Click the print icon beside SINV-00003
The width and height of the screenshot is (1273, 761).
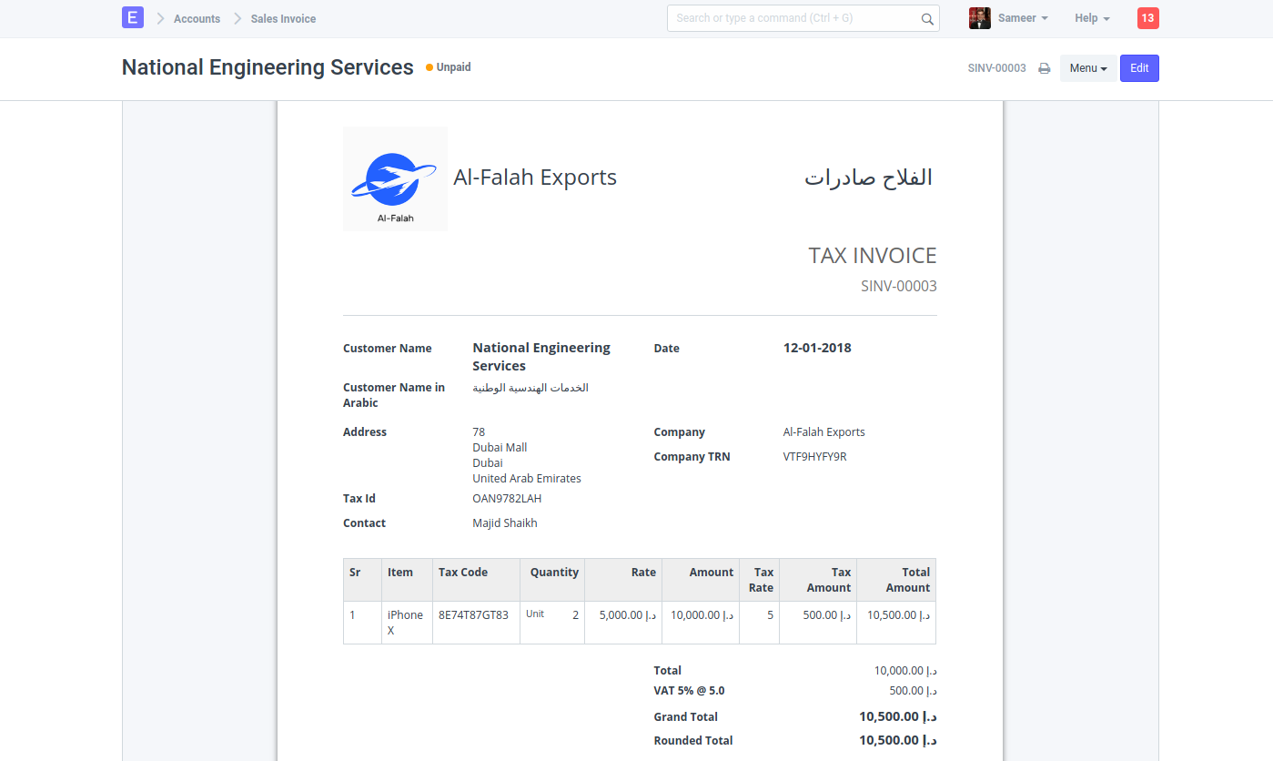click(1045, 68)
